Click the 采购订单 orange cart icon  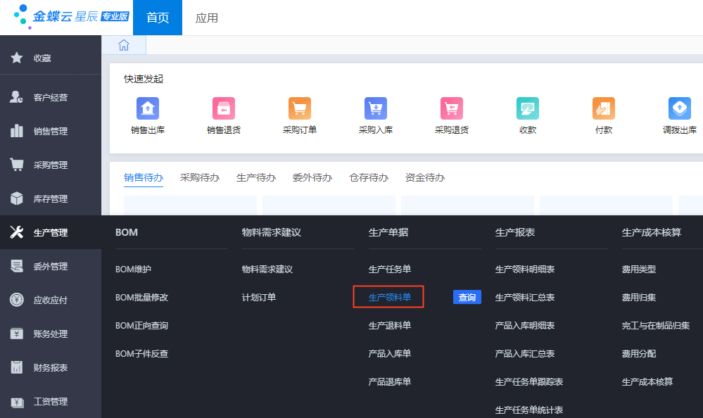click(x=300, y=108)
